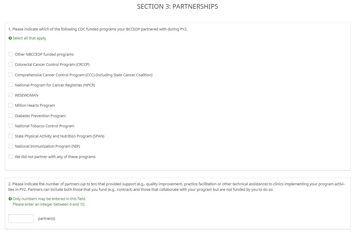The height and width of the screenshot is (234, 358).
Task: Click the 'SECTION 3: PARTNERSHIPS' heading
Action: point(177,7)
